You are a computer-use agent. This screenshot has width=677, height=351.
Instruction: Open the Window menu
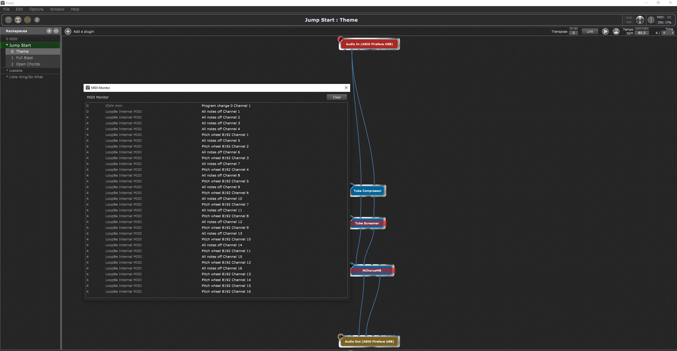(x=57, y=9)
